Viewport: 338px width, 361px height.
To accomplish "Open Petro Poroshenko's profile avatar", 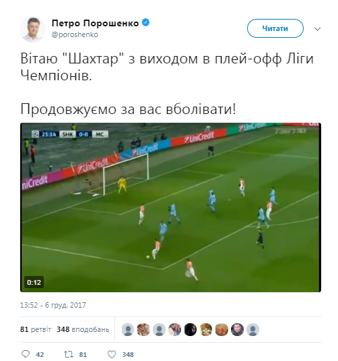I will tap(33, 30).
